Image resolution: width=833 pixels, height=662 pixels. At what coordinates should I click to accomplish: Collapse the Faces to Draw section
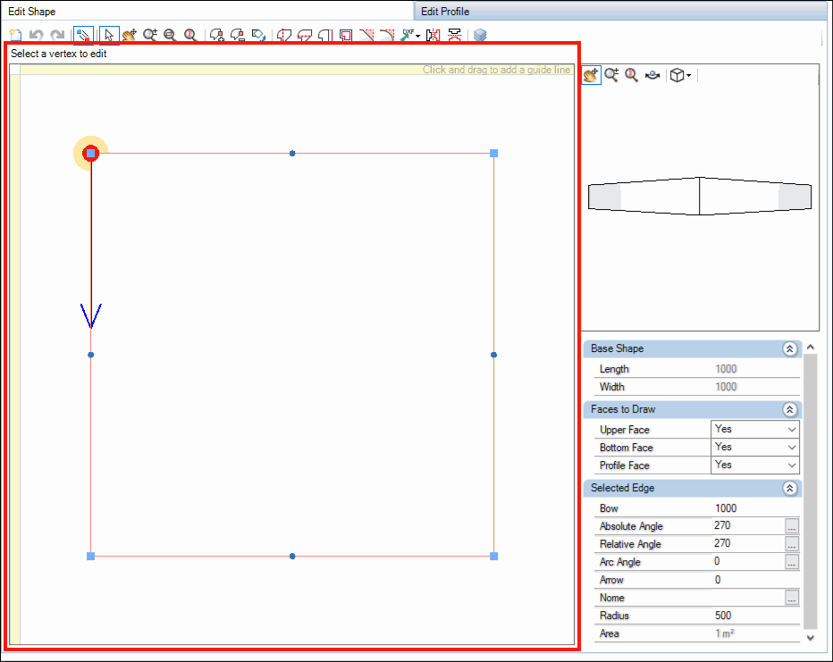[789, 409]
